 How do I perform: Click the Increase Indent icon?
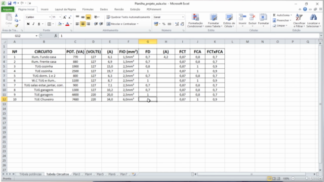pos(101,24)
